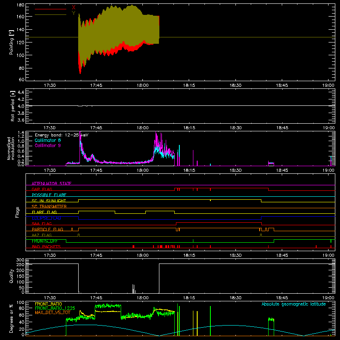Click 18:30 time label under modulation plot

[235, 170]
